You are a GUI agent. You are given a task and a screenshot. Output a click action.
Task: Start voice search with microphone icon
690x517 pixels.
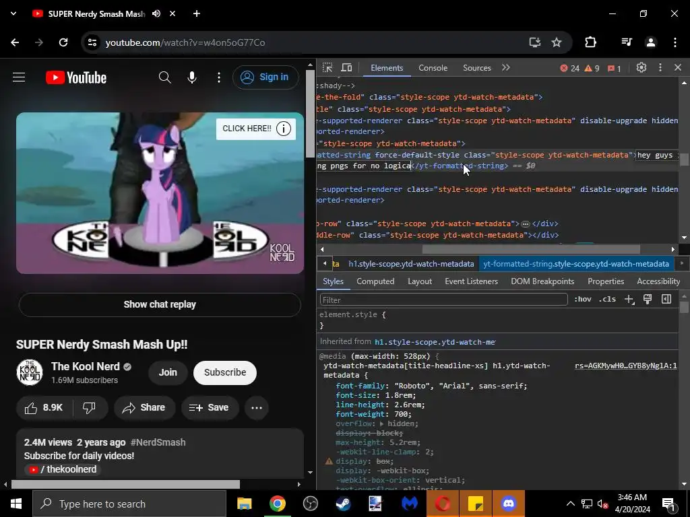(192, 77)
